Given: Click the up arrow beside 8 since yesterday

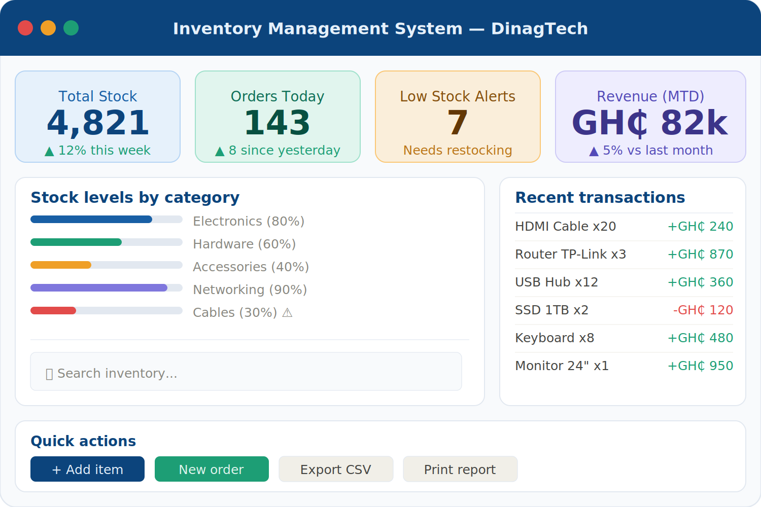Looking at the screenshot, I should click(x=220, y=151).
